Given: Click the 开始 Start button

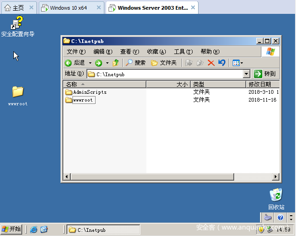Looking at the screenshot, I should pos(12,229).
